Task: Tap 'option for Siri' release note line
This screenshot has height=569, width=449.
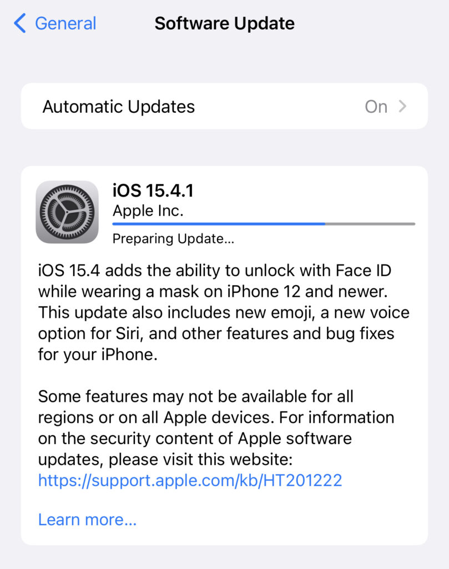Action: [x=89, y=334]
